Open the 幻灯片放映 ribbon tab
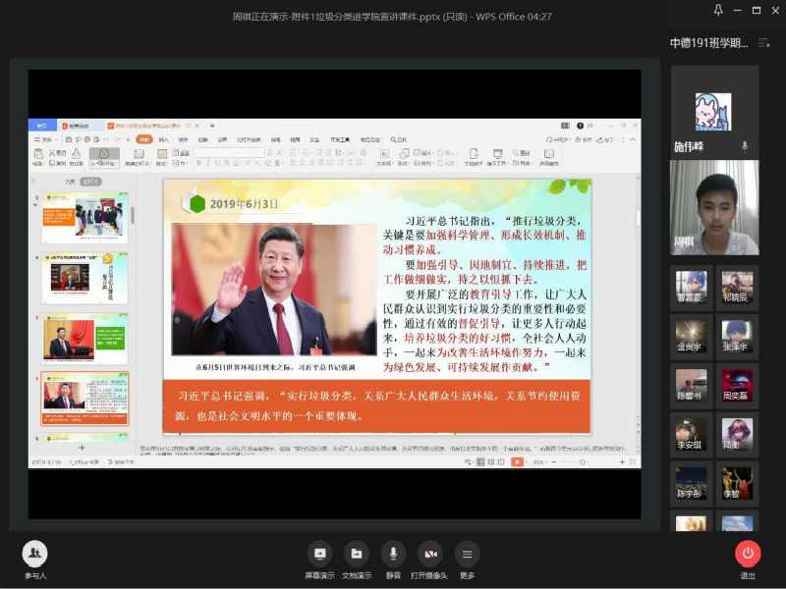This screenshot has height=589, width=786. pos(249,139)
